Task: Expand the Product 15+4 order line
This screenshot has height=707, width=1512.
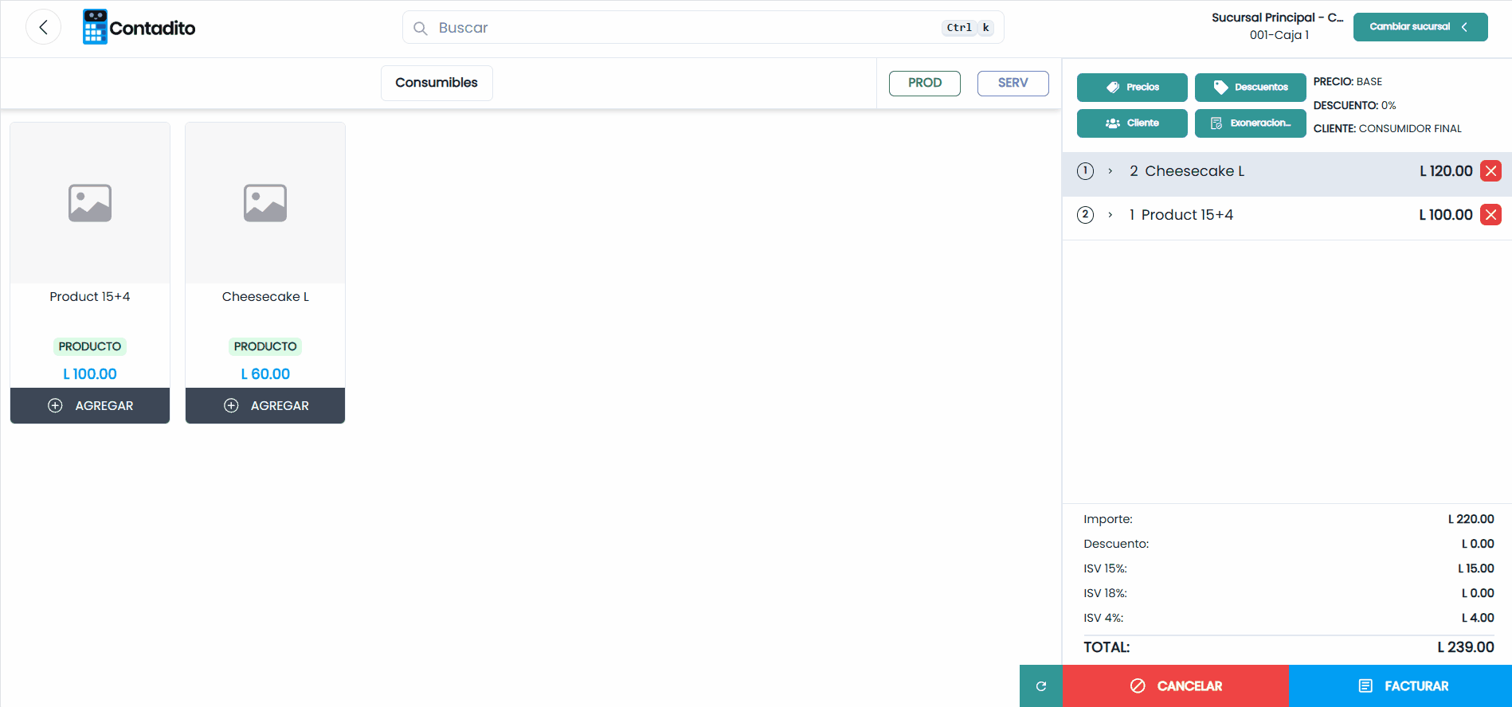Action: coord(1110,215)
